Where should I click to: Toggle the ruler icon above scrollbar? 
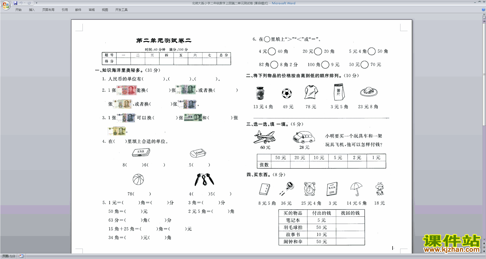[x=484, y=17]
